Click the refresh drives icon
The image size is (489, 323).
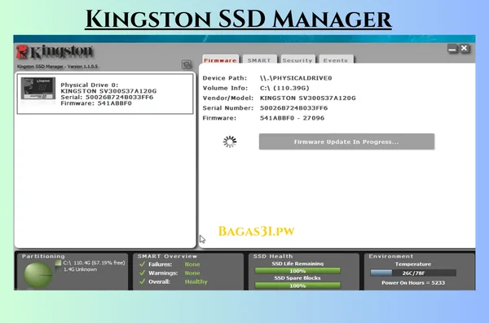pyautogui.click(x=187, y=64)
